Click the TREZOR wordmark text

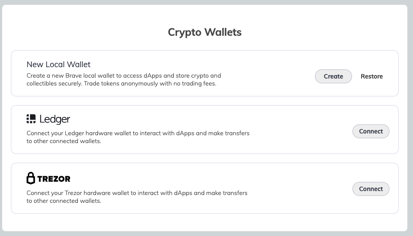point(54,179)
